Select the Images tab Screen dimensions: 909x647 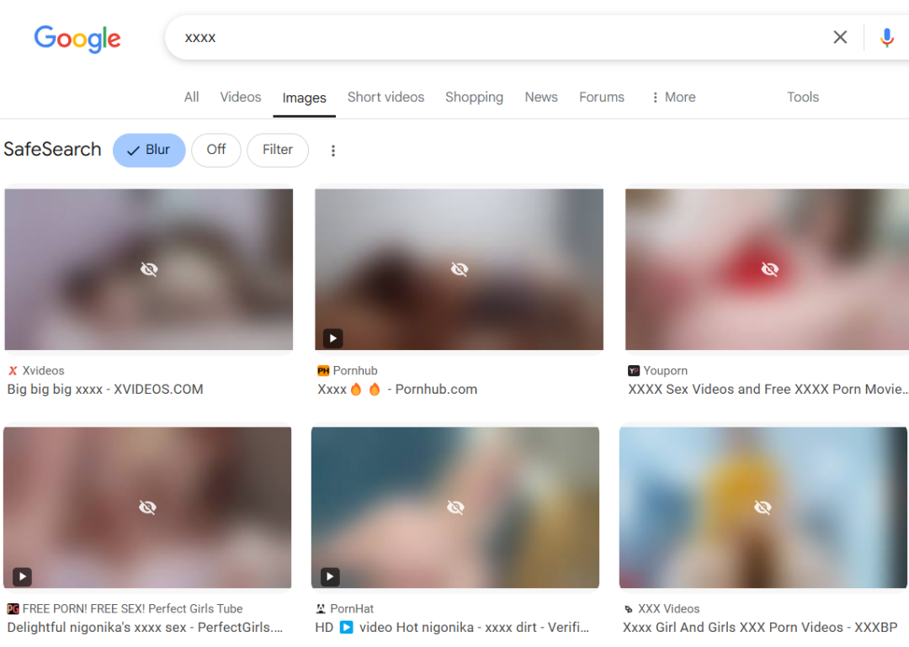(x=304, y=98)
